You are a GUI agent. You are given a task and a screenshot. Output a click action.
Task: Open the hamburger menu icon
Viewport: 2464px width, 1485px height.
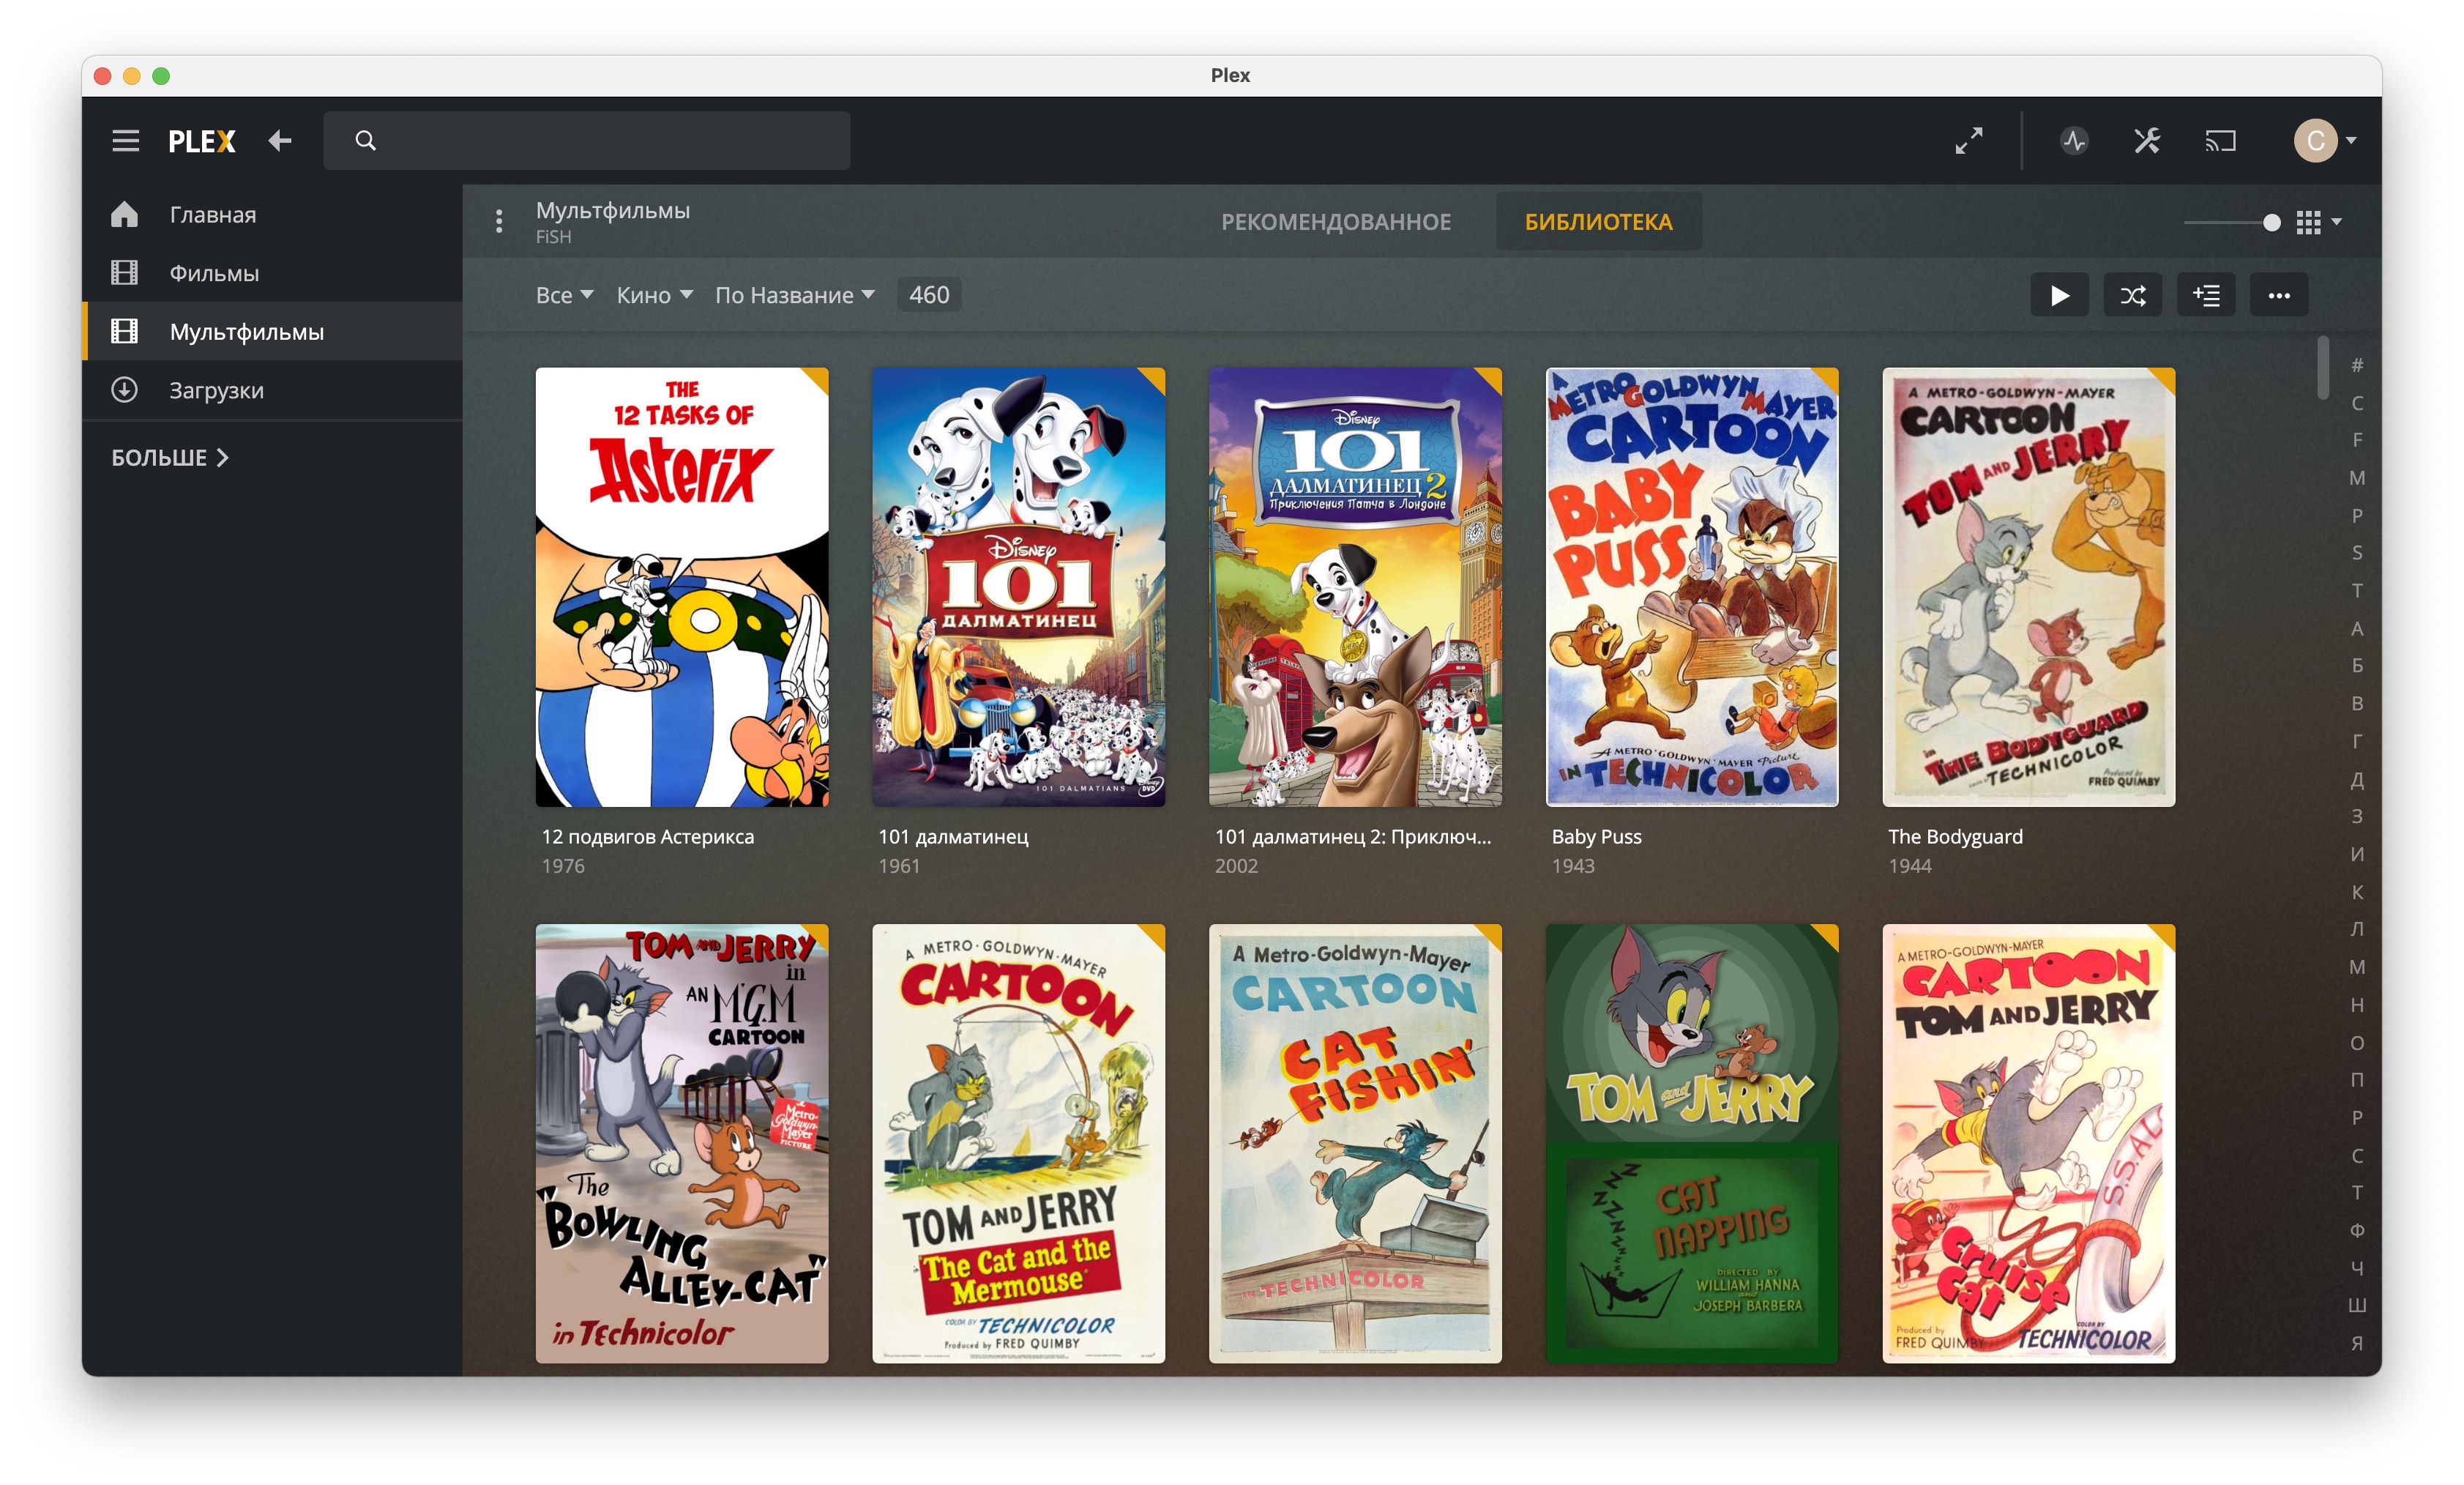[125, 141]
